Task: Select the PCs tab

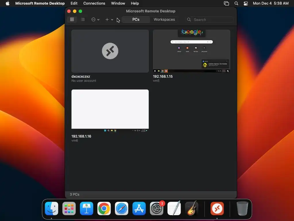Action: (x=136, y=19)
